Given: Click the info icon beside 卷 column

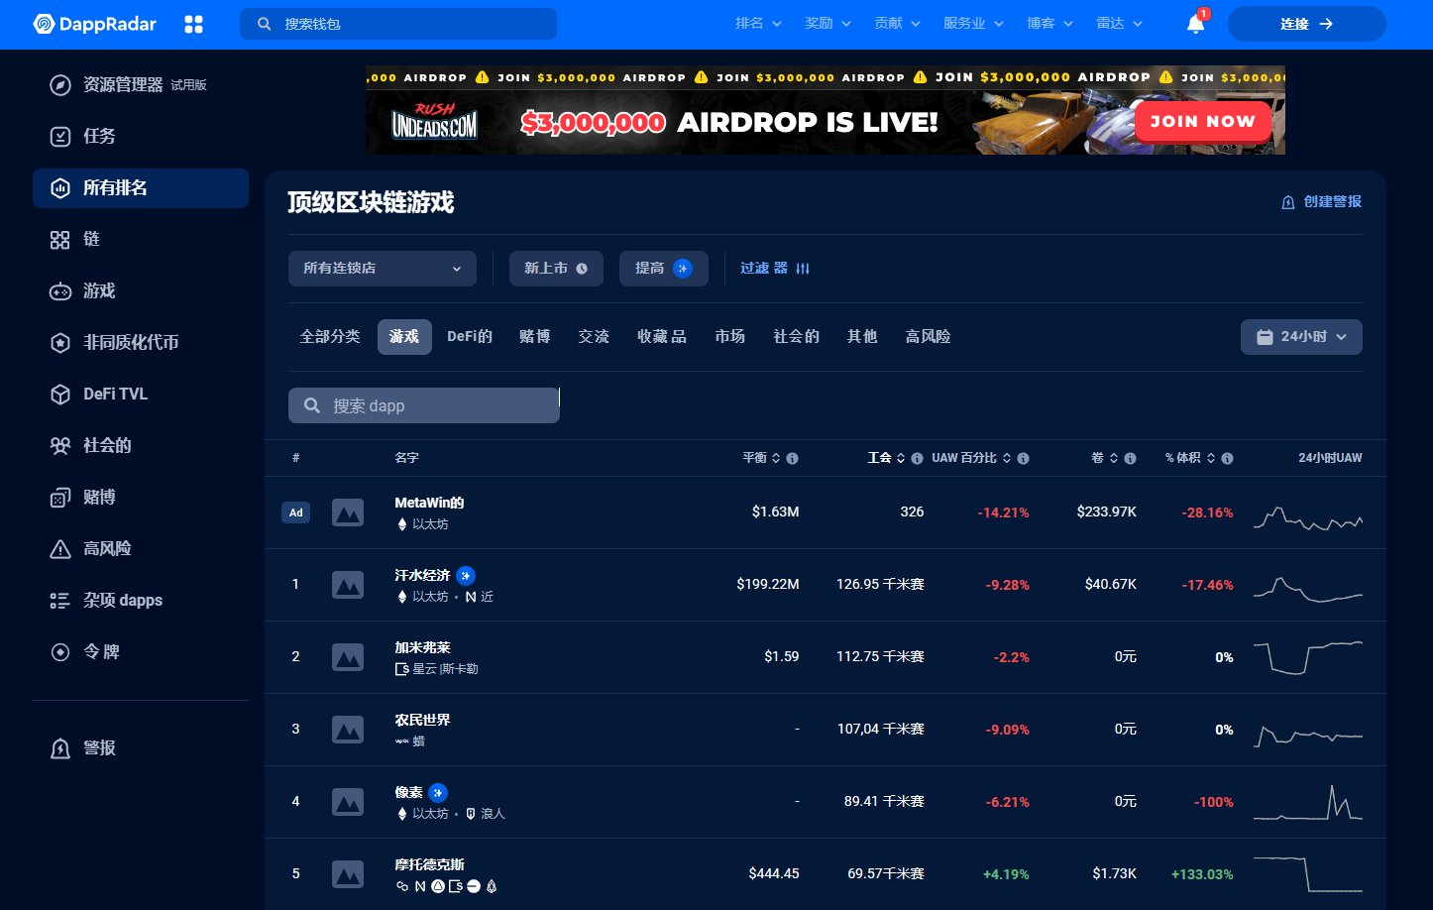Looking at the screenshot, I should (x=1131, y=458).
